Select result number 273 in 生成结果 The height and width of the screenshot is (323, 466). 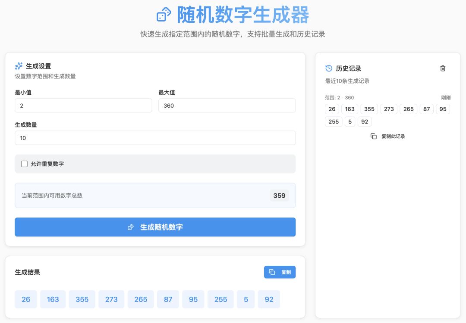[x=111, y=299]
